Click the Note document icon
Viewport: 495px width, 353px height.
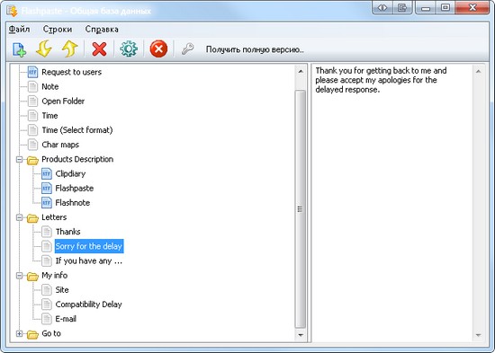32,86
